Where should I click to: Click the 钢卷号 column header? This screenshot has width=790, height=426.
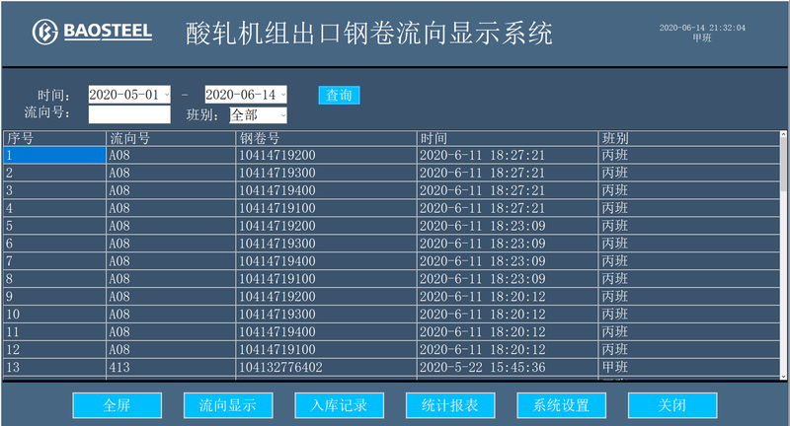point(327,138)
